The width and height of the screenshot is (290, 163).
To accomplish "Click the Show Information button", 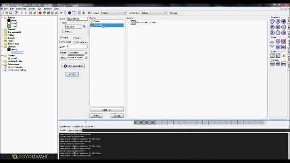I will 73,66.
